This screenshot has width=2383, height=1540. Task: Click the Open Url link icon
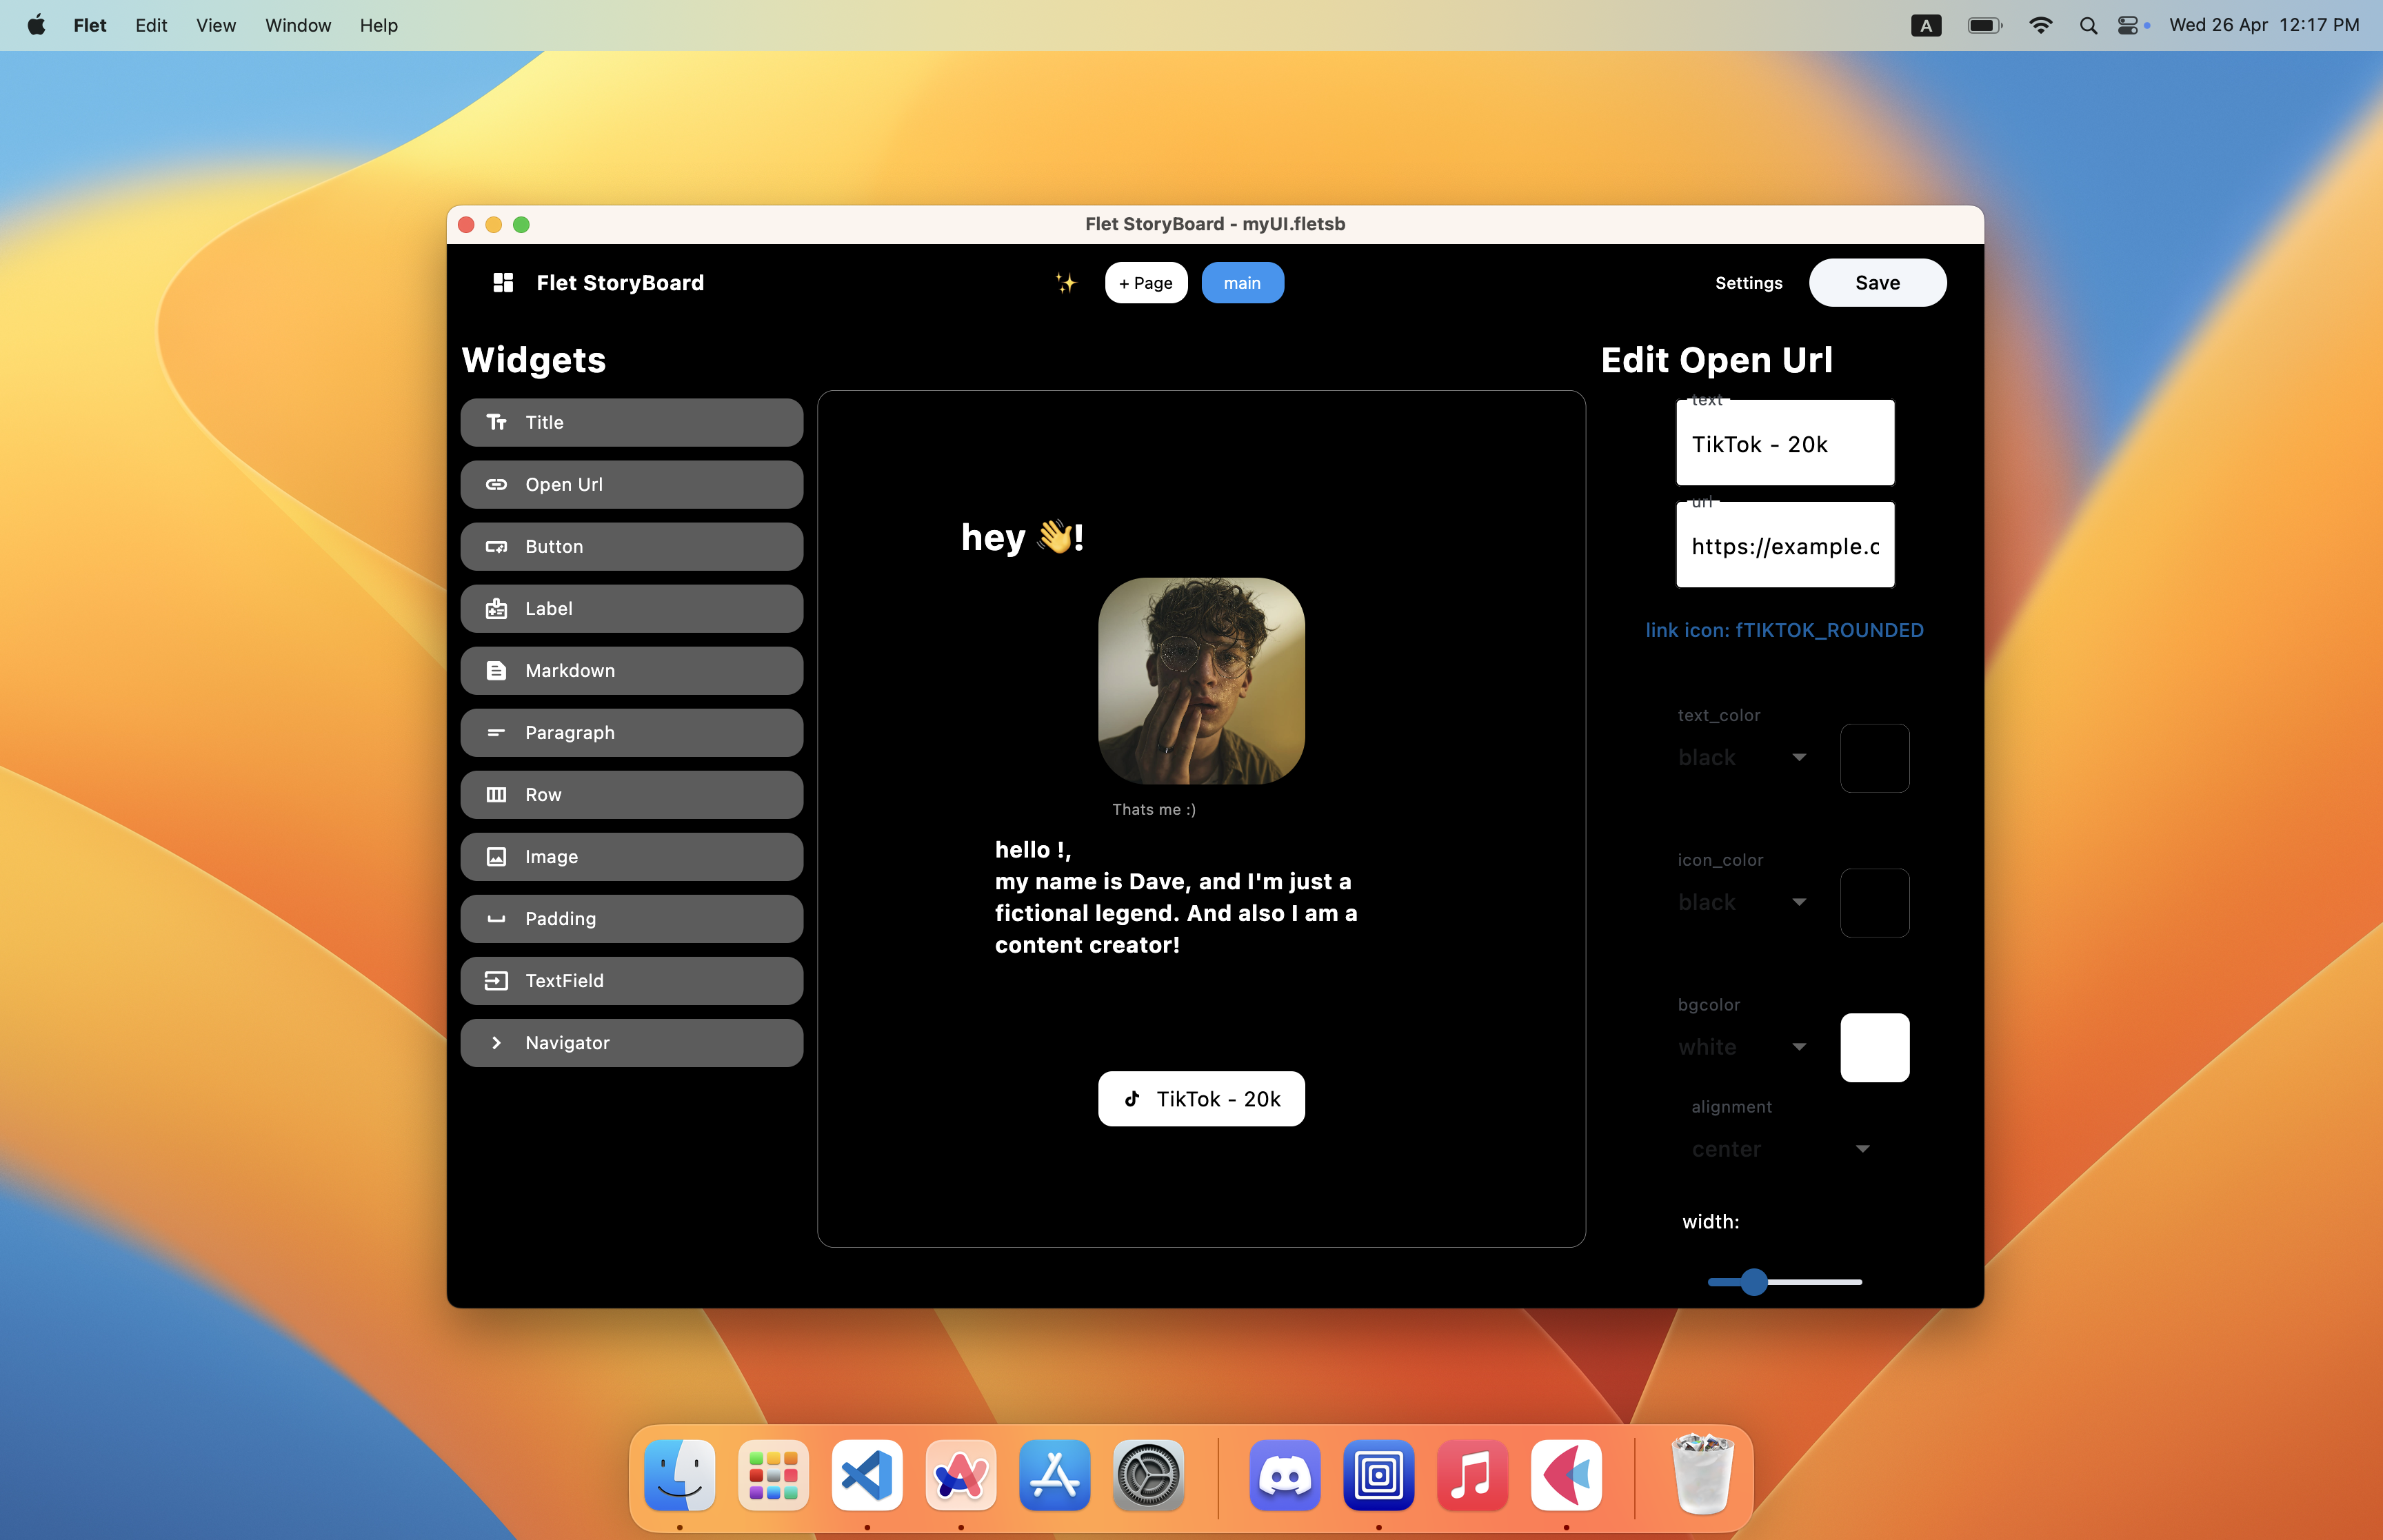point(496,484)
